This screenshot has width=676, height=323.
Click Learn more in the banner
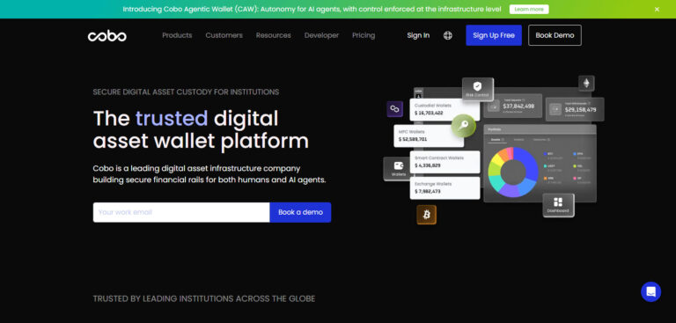pos(529,9)
